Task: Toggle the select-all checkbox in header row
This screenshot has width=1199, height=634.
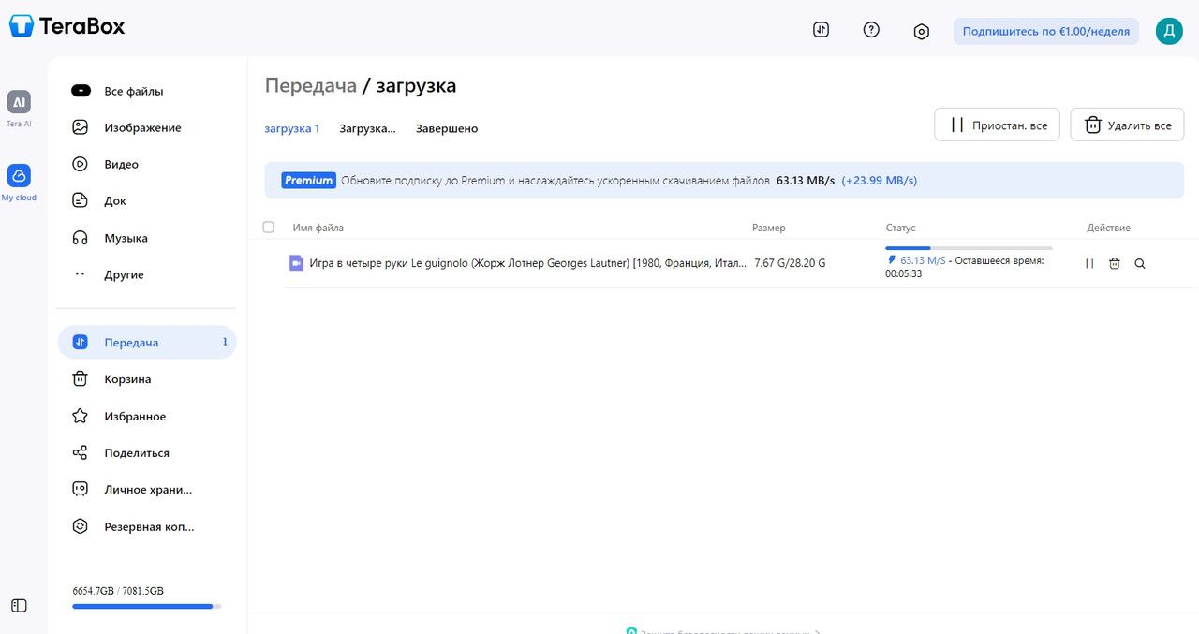Action: coord(269,228)
